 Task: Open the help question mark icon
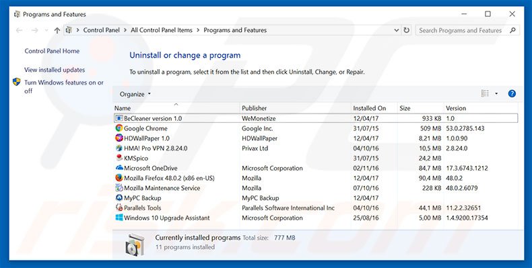(x=512, y=94)
